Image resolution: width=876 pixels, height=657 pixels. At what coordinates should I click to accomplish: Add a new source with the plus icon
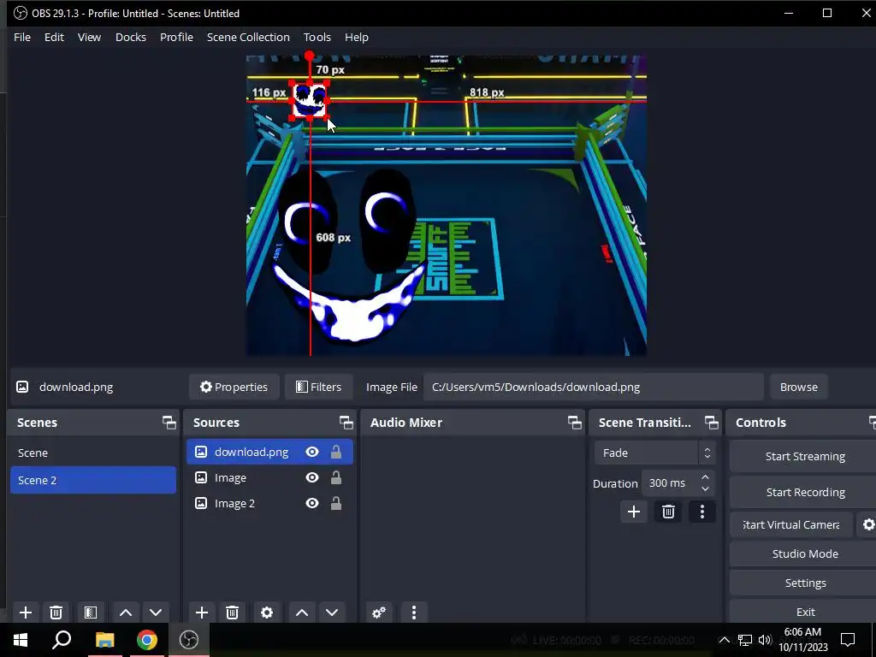pos(202,613)
